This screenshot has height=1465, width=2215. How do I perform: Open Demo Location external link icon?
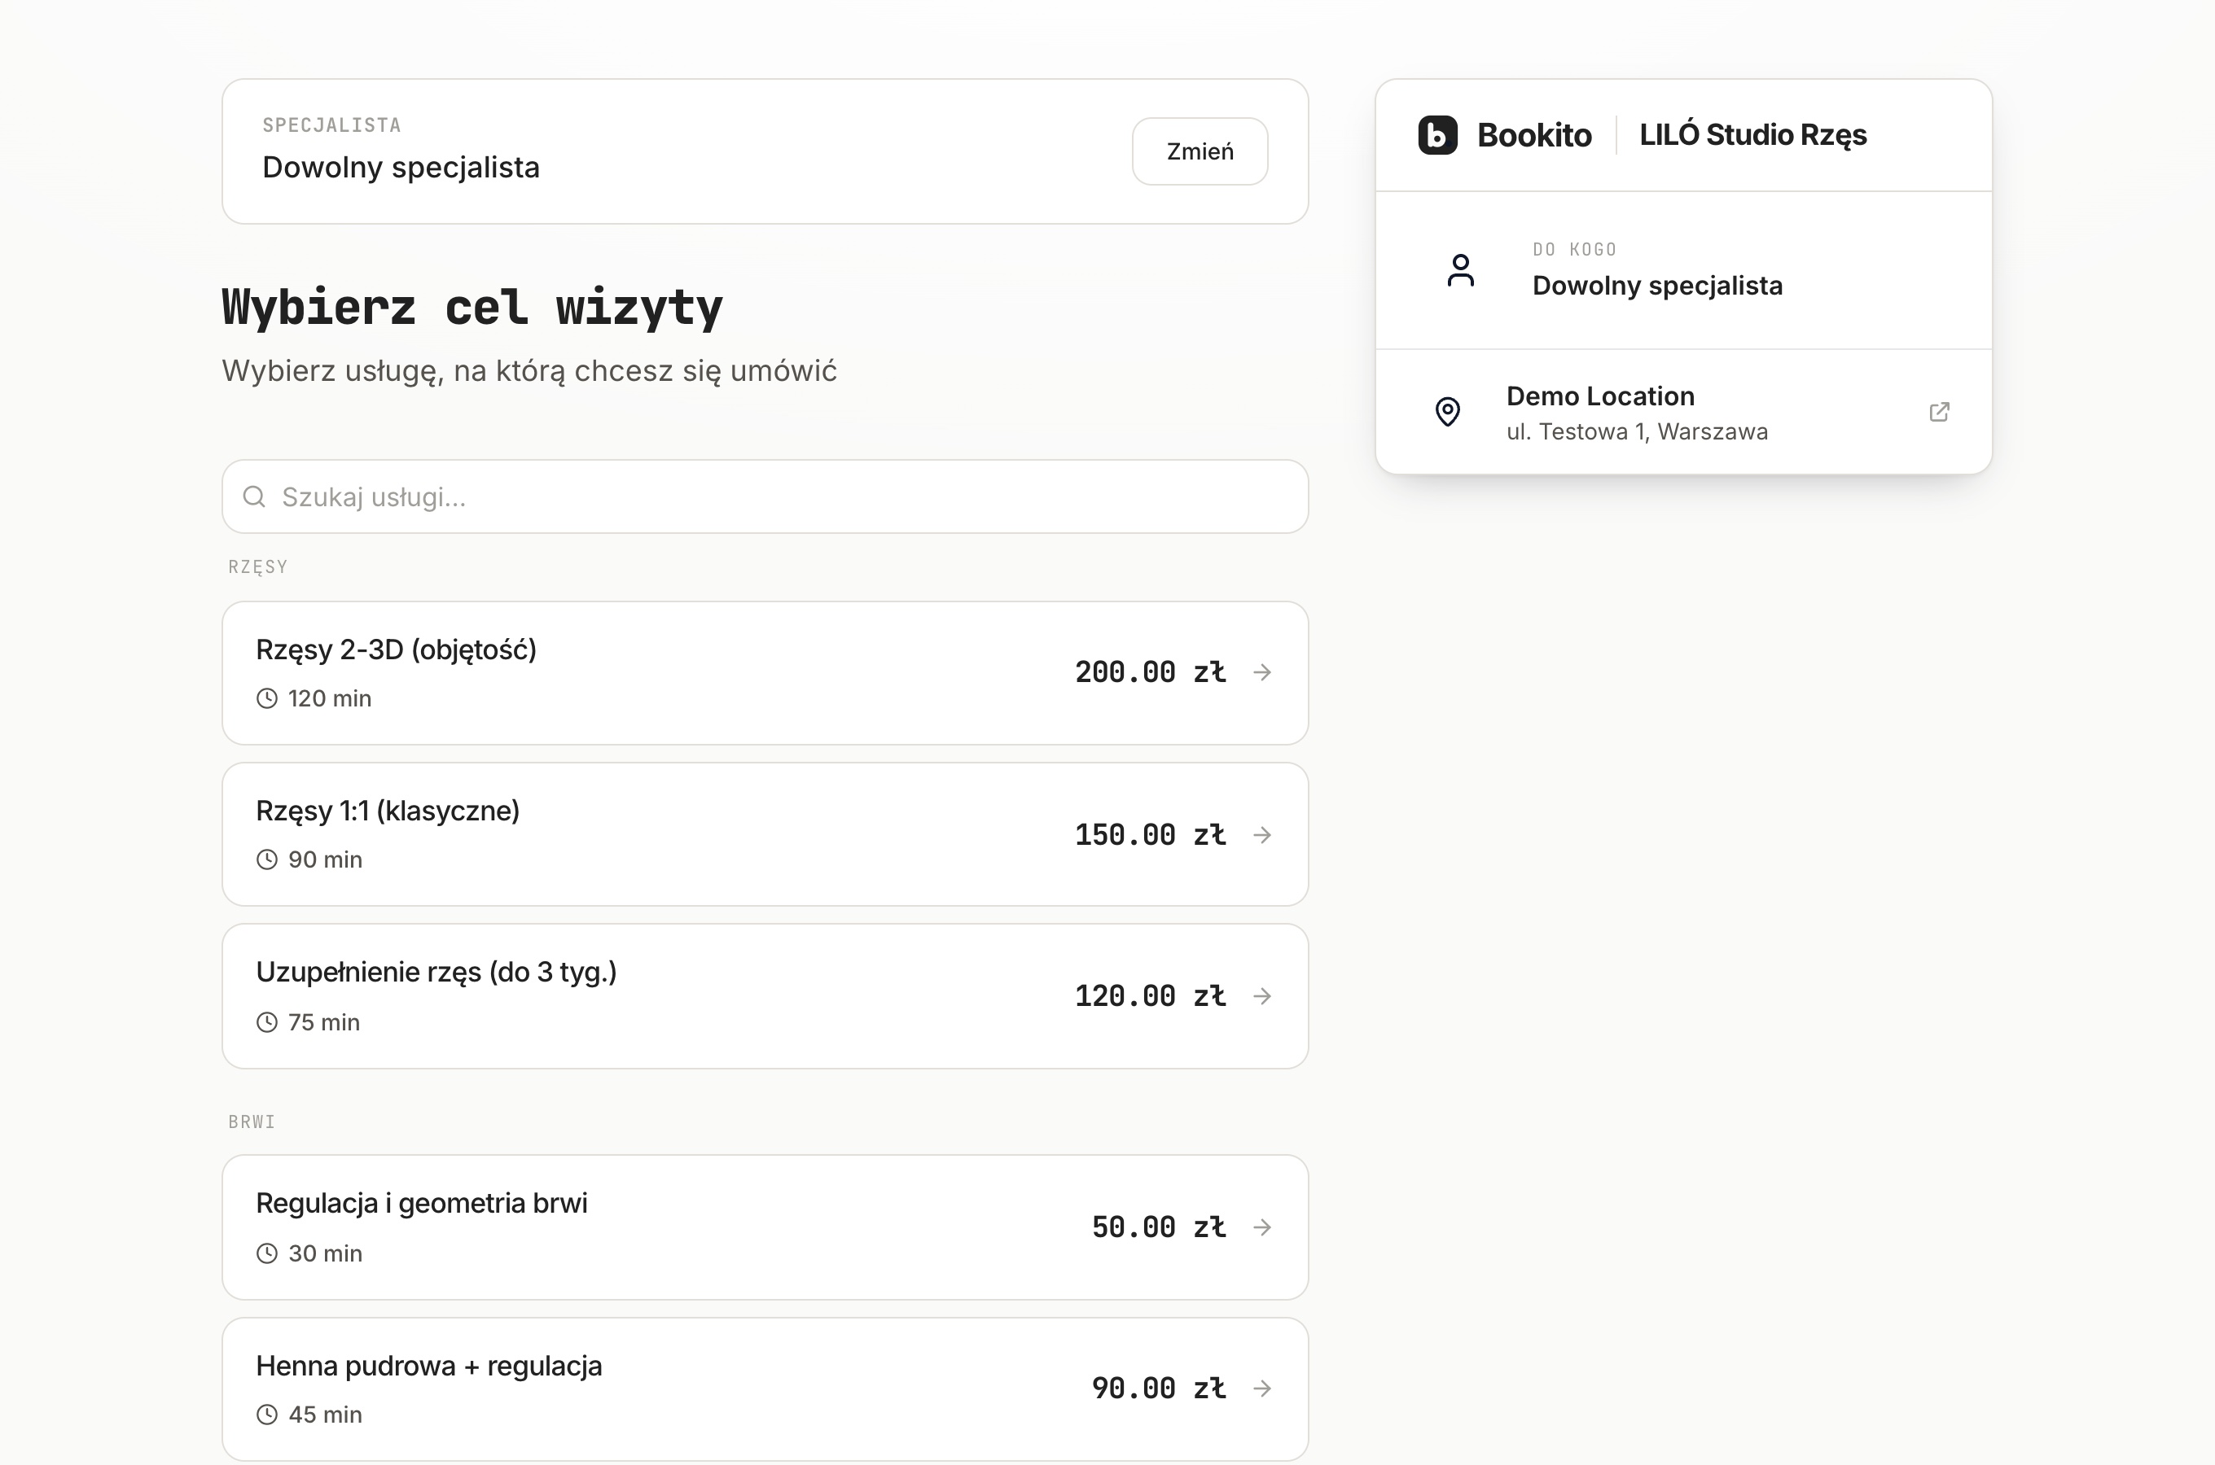click(1939, 412)
